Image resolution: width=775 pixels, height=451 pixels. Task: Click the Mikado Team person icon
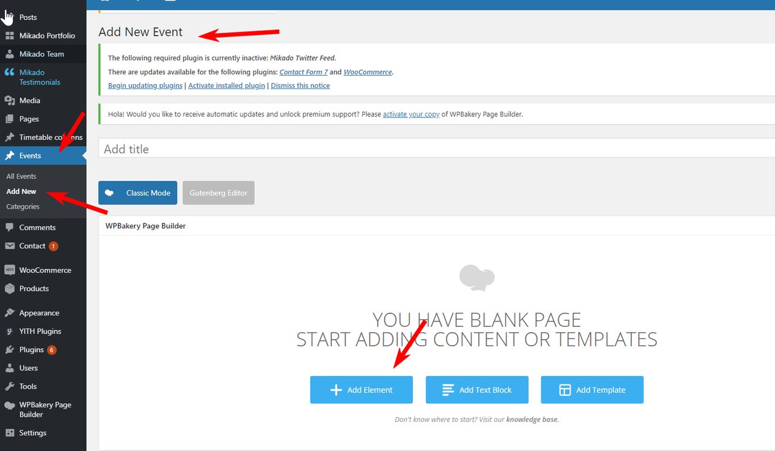(10, 54)
